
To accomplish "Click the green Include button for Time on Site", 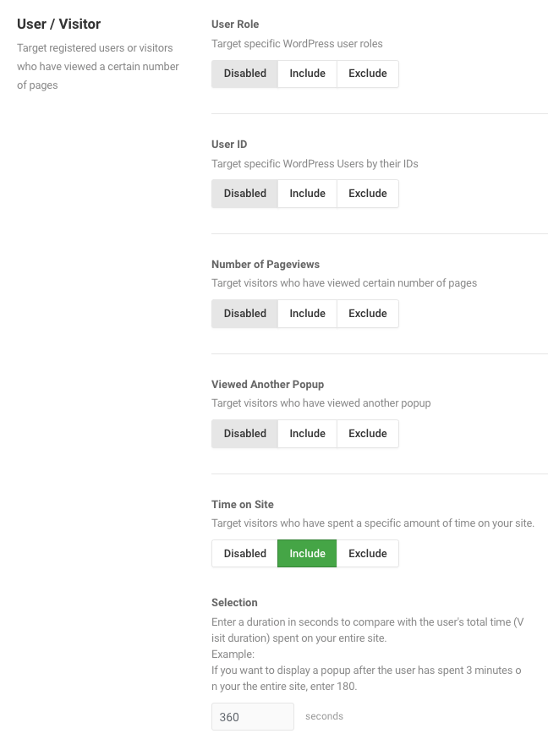I will click(308, 554).
